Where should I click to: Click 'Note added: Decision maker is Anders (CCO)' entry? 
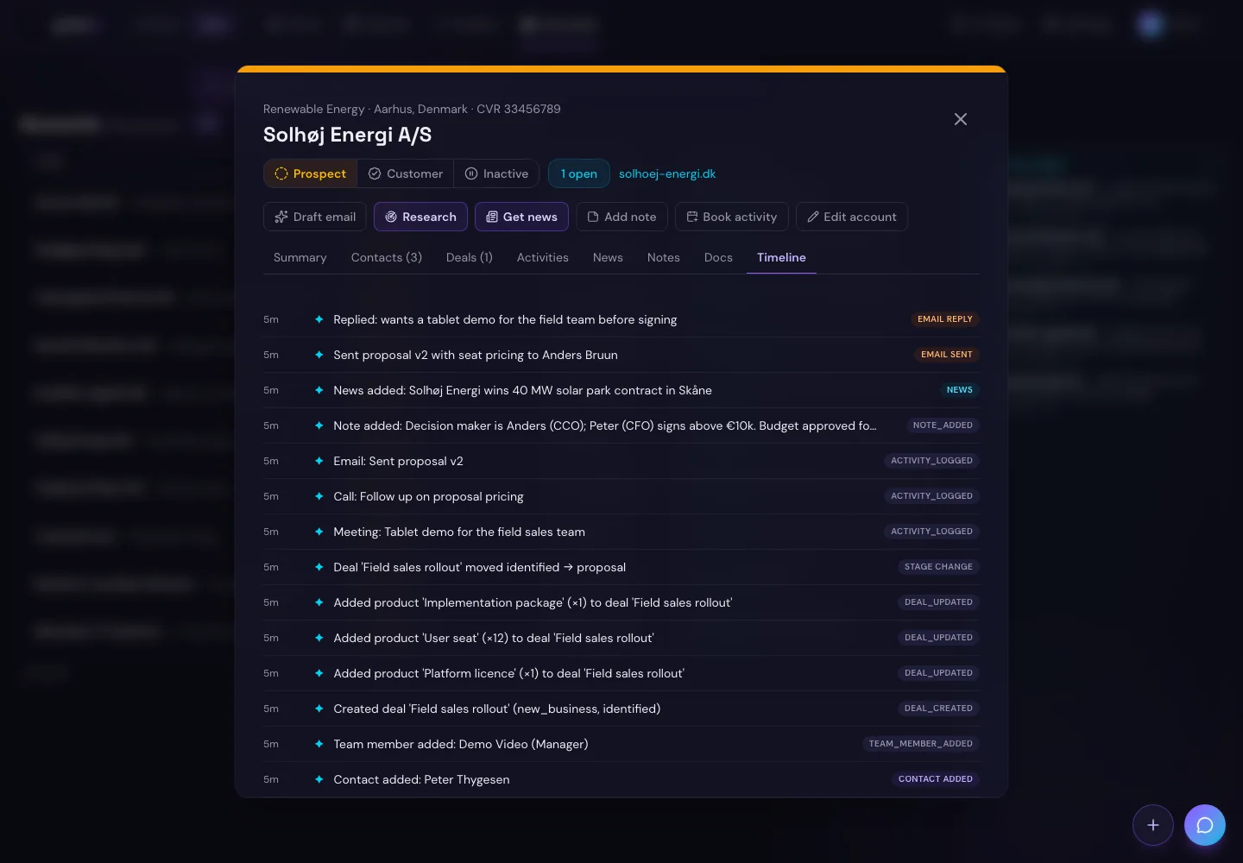click(604, 425)
